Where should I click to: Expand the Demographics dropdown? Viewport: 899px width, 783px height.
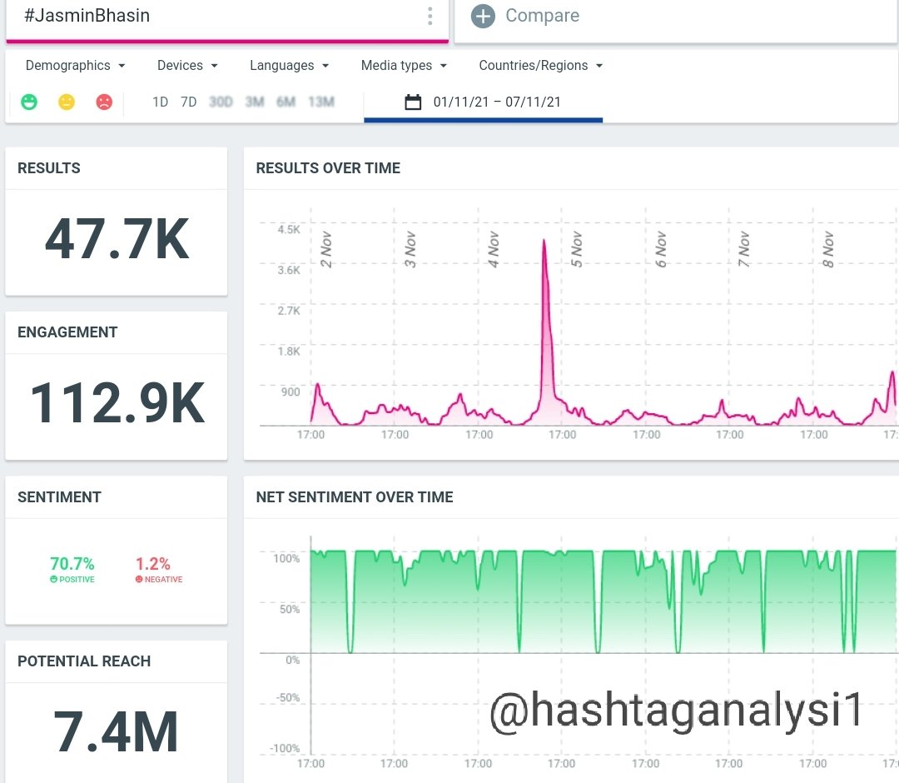(x=75, y=66)
